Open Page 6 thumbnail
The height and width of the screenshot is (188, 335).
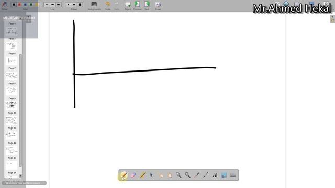(x=12, y=61)
